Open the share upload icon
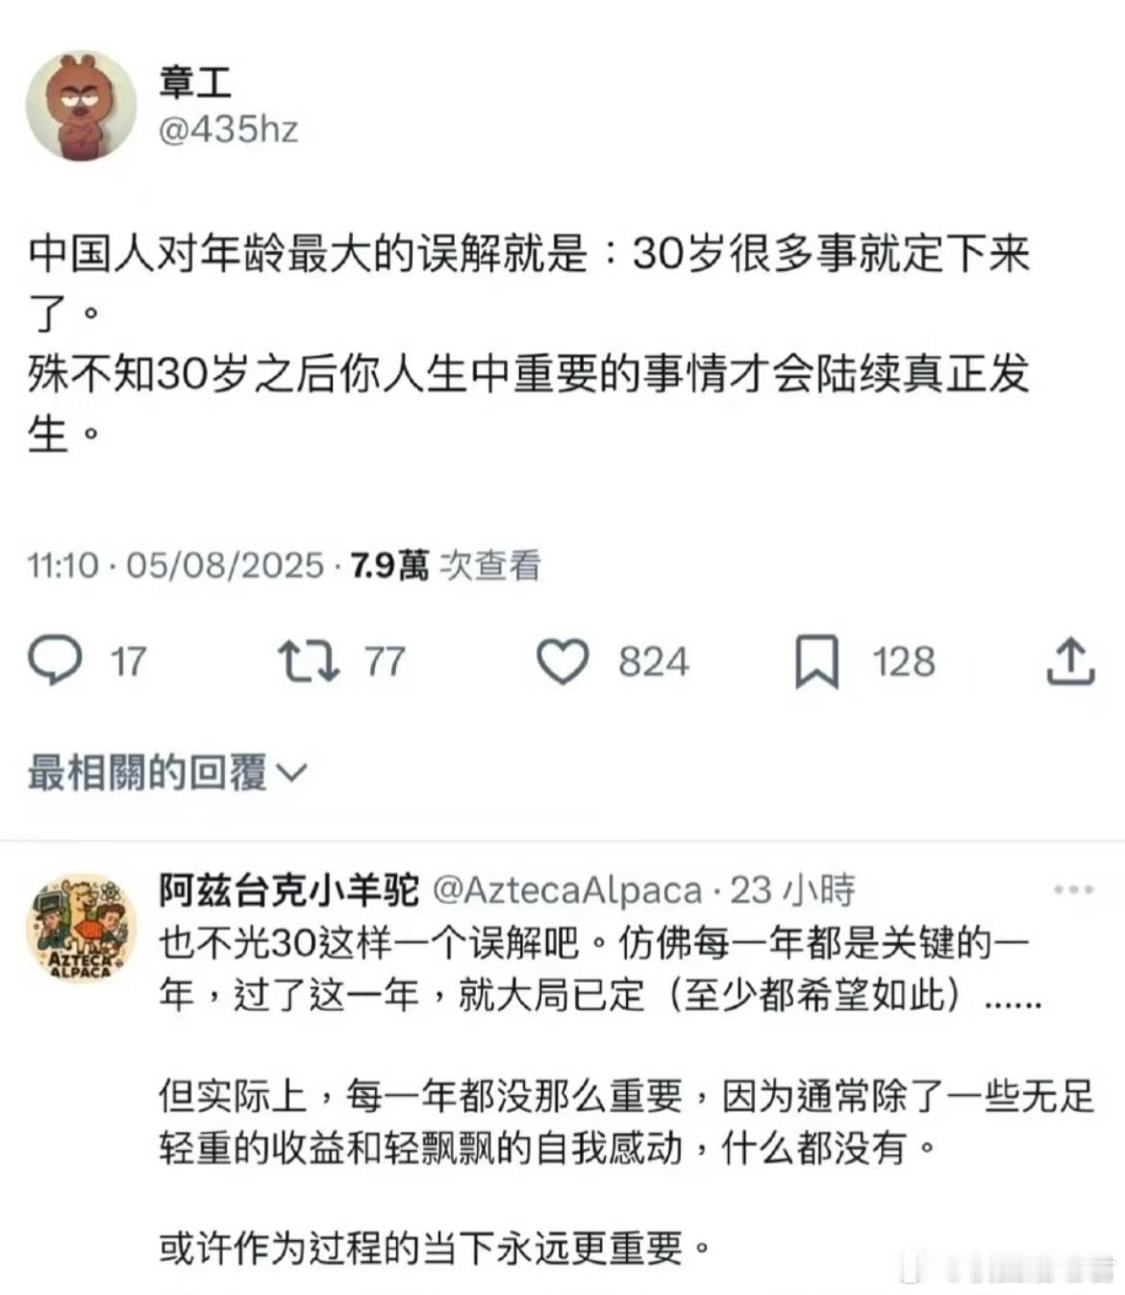Image resolution: width=1125 pixels, height=1295 pixels. [1070, 660]
